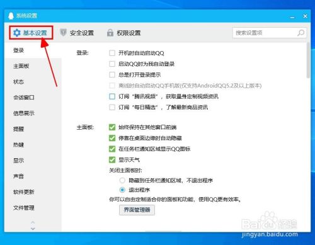
Task: Click the shield icon of 安全设置
Action: click(63, 33)
